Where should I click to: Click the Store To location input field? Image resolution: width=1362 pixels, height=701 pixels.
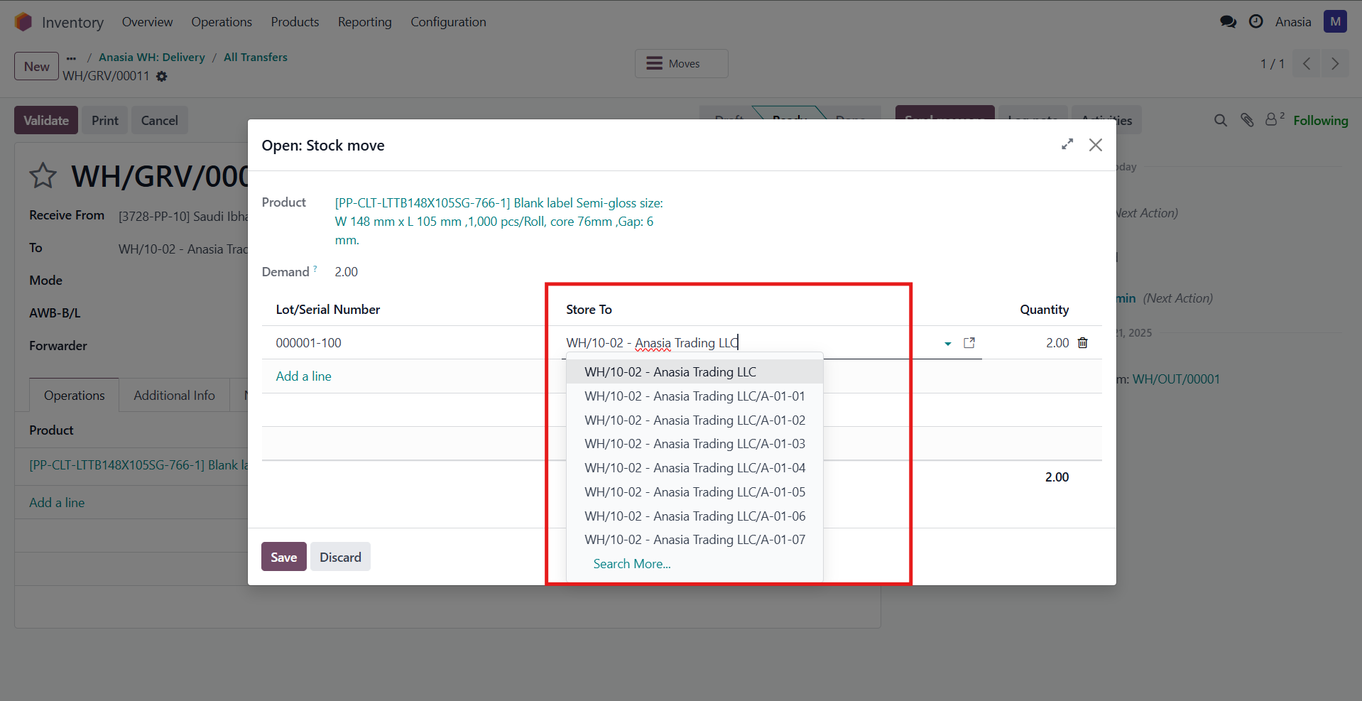tap(746, 343)
